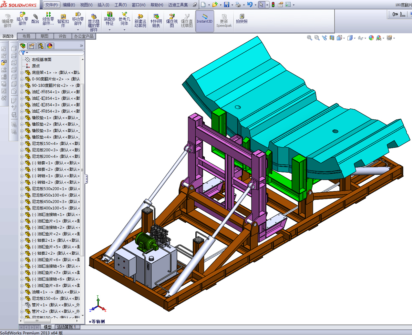Select 原点 origin in the tree
The image size is (412, 335).
[36, 66]
